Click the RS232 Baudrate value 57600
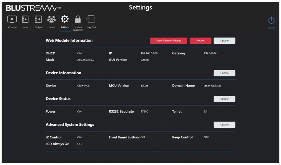 144,111
